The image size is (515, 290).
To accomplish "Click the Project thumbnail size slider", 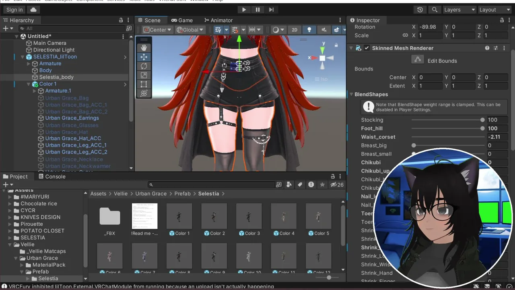I will point(329,278).
